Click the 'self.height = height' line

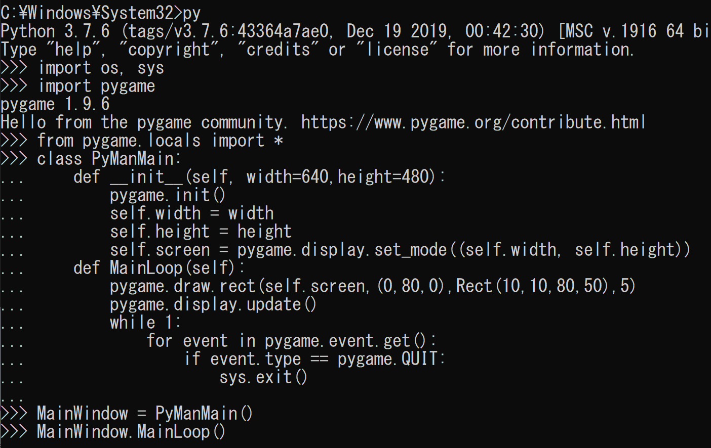pos(201,232)
